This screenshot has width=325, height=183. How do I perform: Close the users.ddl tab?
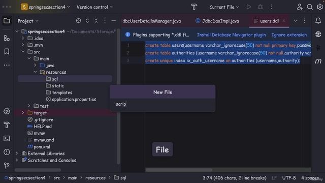284,21
